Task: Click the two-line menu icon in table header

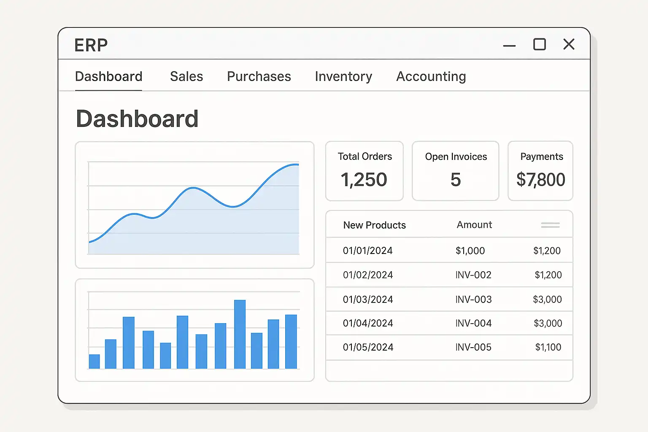Action: (550, 225)
